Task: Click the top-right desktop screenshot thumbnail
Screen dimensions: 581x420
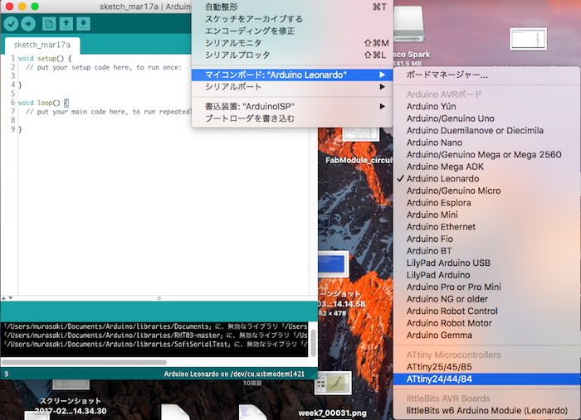Action: pyautogui.click(x=528, y=39)
